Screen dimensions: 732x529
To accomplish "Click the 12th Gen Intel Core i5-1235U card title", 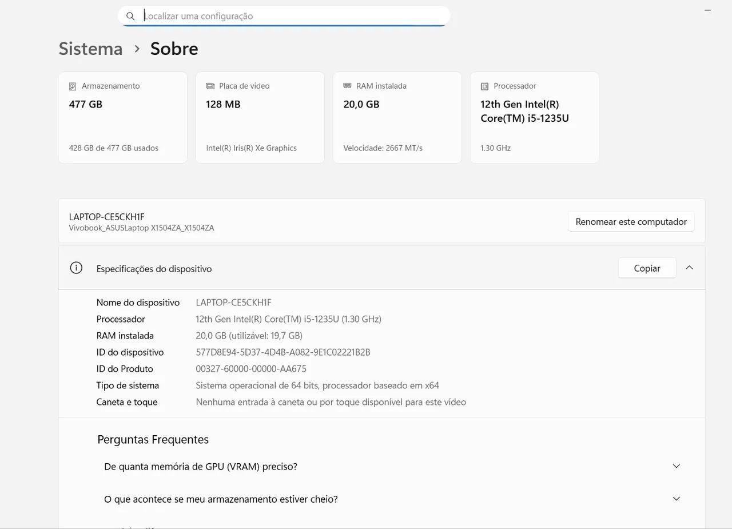I will tap(524, 112).
